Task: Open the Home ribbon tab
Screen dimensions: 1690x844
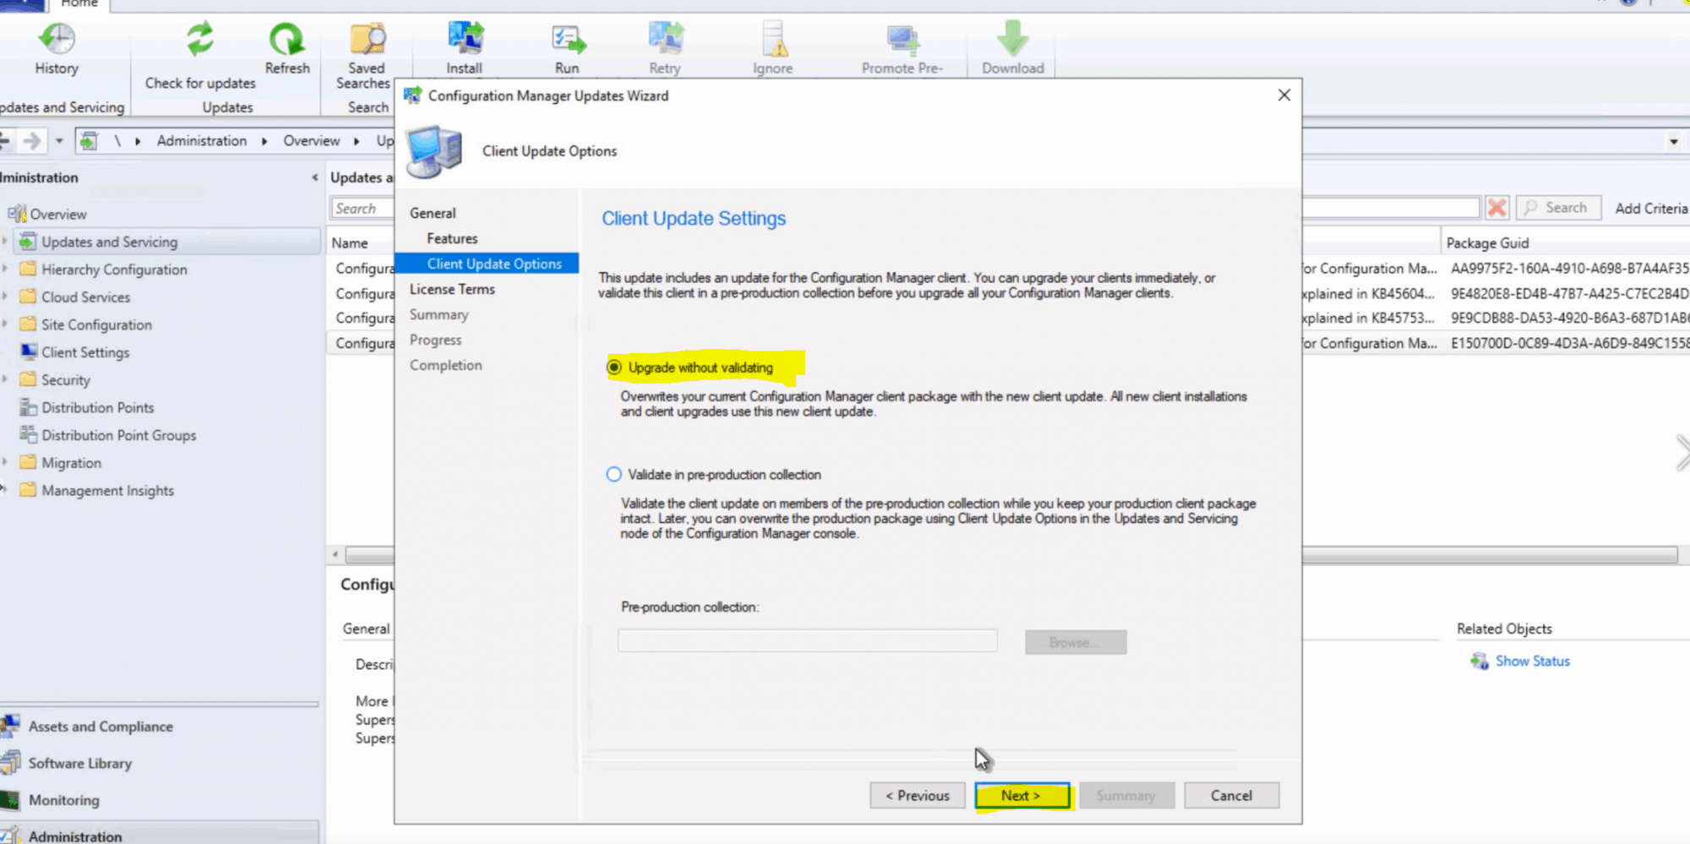Action: 79,4
